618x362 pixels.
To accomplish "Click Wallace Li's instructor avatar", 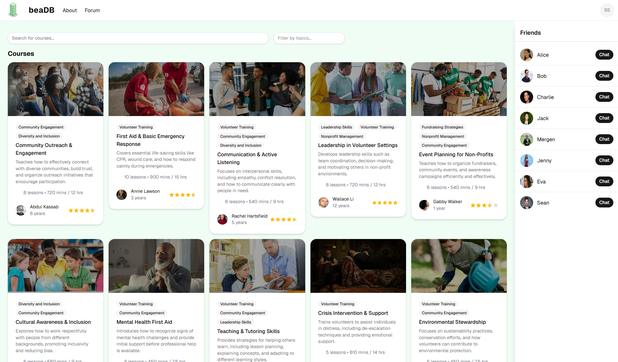I will (323, 202).
